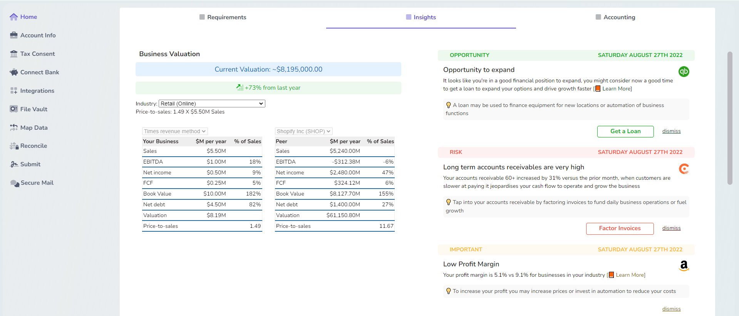Screen dimensions: 739x316
Task: Click the Tax Consent bank building icon
Action: pos(14,54)
